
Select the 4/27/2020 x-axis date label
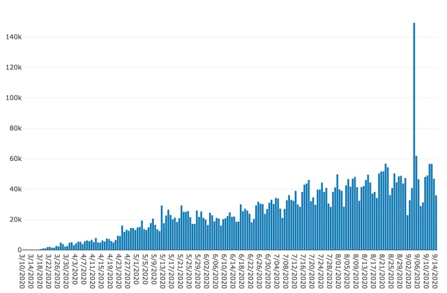128,271
